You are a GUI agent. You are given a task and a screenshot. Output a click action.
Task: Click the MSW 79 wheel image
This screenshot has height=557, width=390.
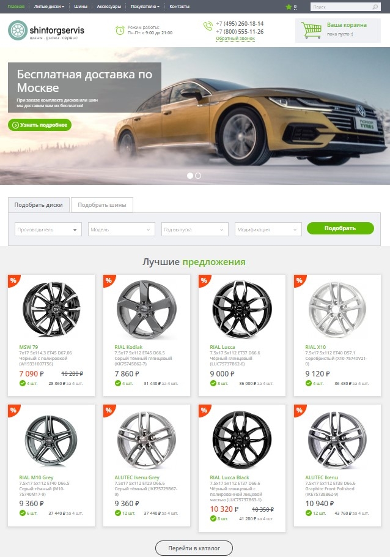coord(51,309)
